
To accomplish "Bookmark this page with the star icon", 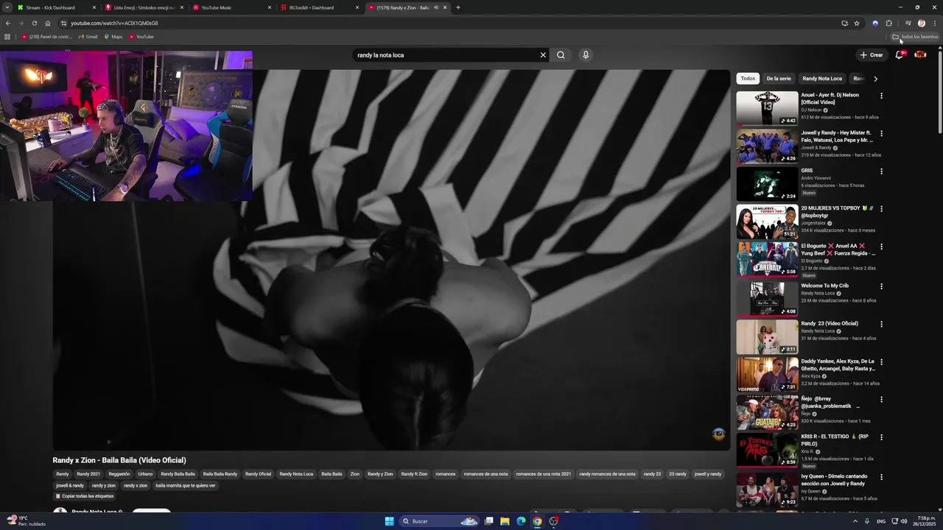I will point(857,23).
